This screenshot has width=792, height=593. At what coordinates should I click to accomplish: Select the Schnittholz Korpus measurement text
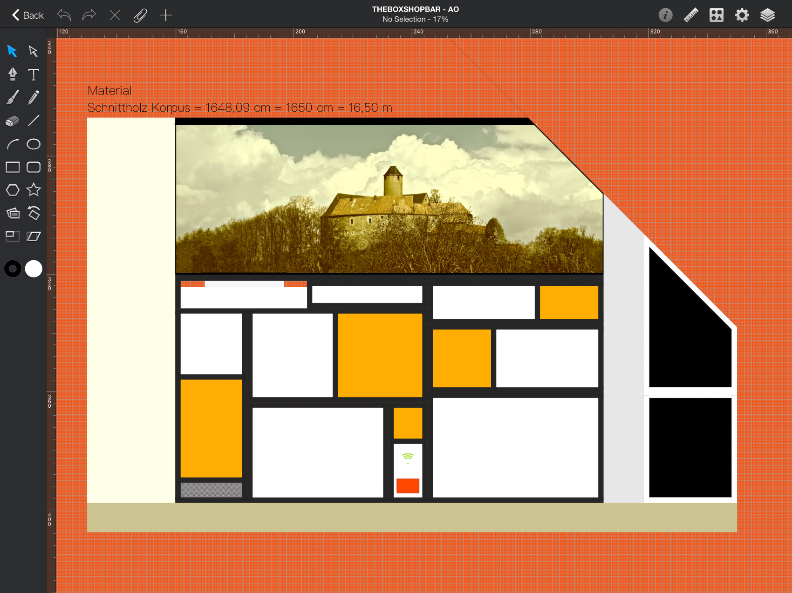pos(240,108)
